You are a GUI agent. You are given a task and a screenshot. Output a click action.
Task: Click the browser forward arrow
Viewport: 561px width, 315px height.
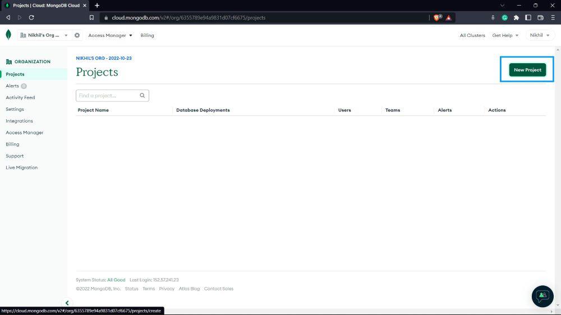click(x=20, y=17)
